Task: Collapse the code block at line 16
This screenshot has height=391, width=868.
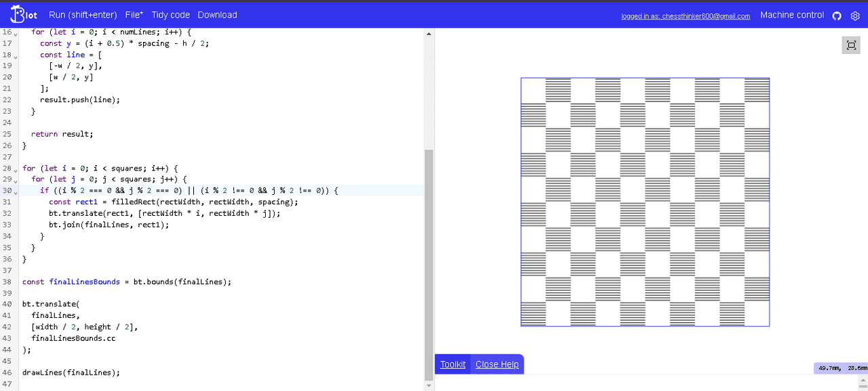Action: (x=16, y=32)
